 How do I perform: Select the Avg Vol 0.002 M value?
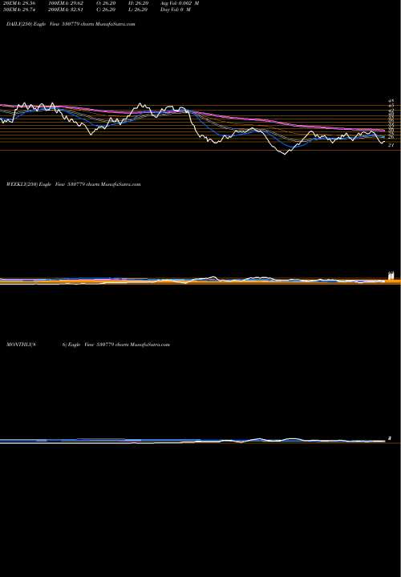click(180, 3)
